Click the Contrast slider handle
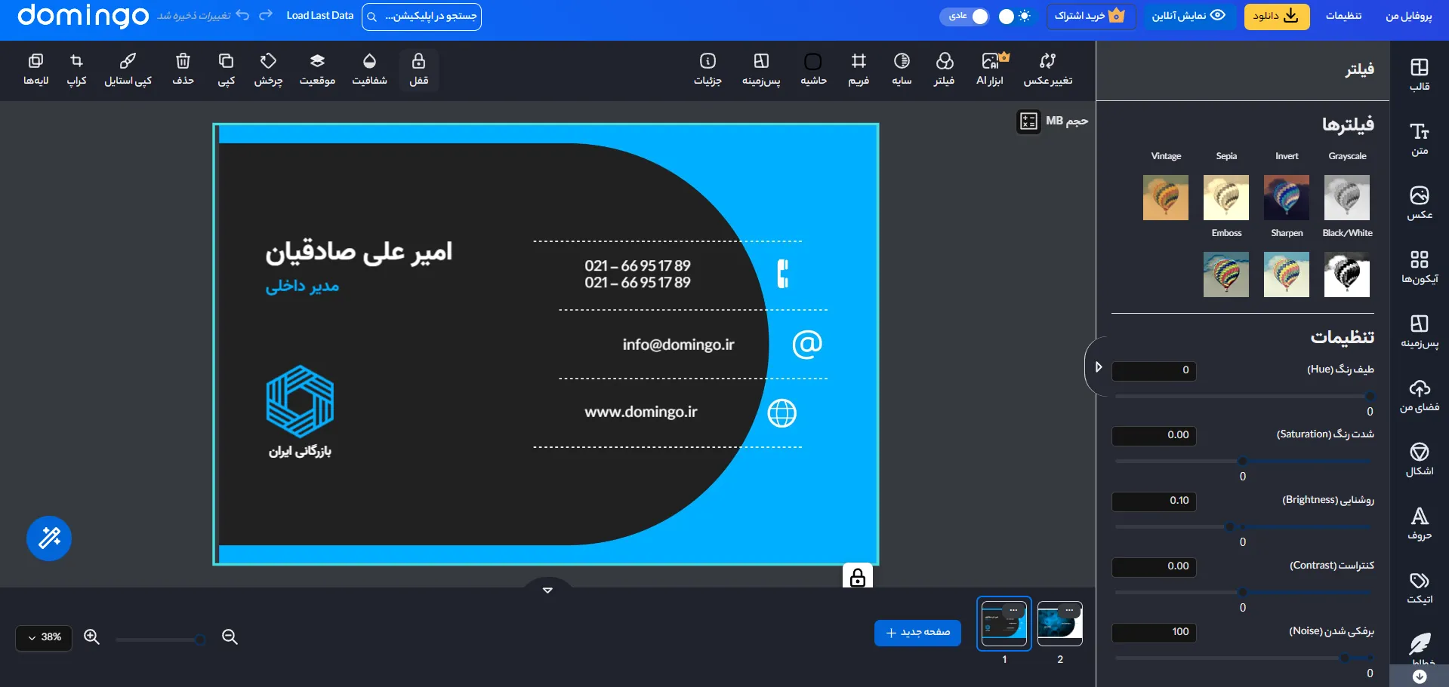 pos(1243,592)
